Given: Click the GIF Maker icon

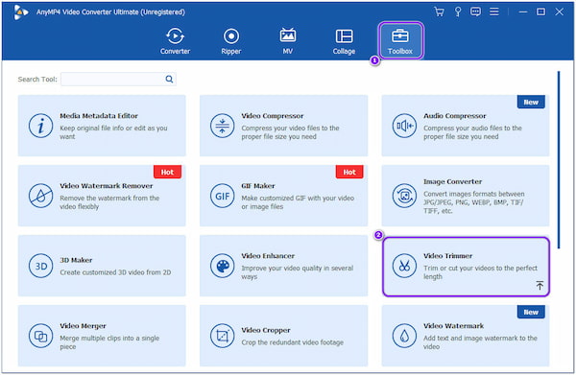Looking at the screenshot, I should [223, 196].
